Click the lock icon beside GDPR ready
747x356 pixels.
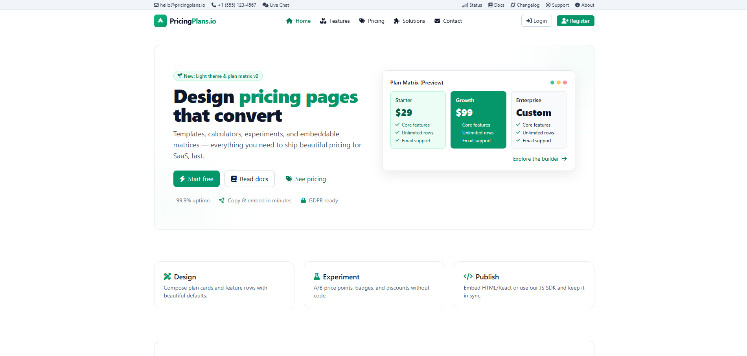click(x=303, y=200)
